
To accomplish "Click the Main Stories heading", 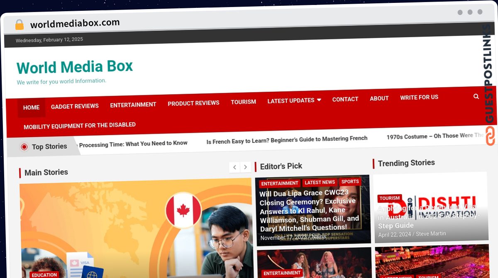I will tap(46, 172).
